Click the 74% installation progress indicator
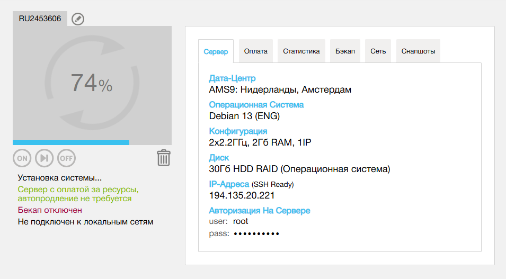Screen dimensions: 506x279 (x=92, y=83)
